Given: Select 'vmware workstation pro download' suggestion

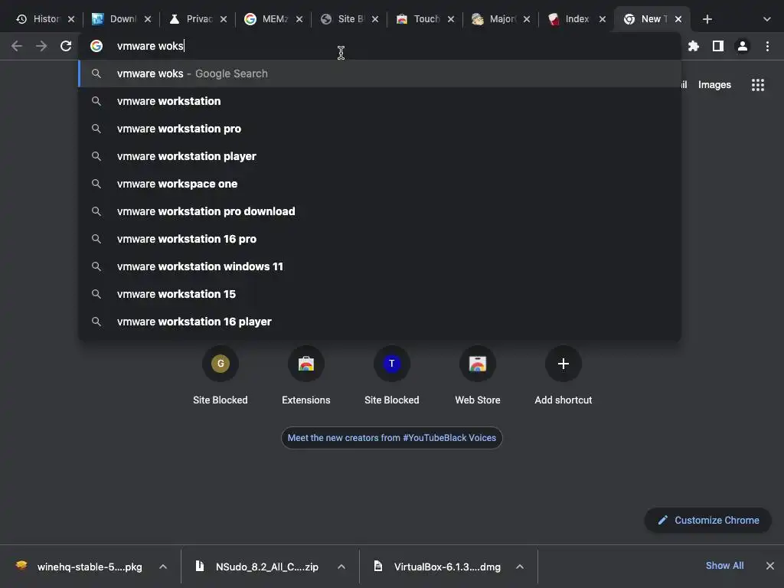Looking at the screenshot, I should [380, 211].
